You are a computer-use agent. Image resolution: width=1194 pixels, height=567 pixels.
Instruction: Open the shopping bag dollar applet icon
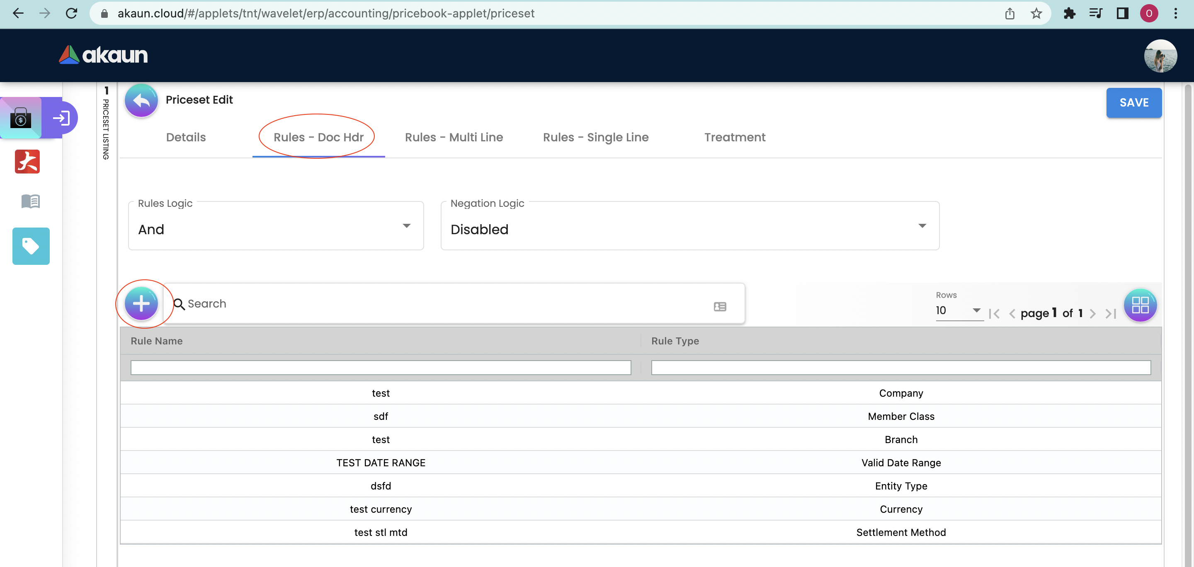20,118
